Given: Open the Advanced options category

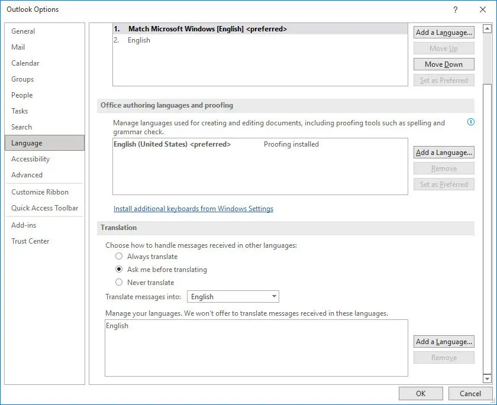Looking at the screenshot, I should pos(27,175).
